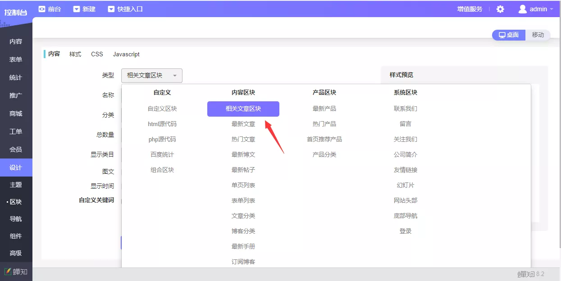Screen dimensions: 561x281
Task: Switch to 桌面 desktop view
Action: tap(509, 35)
